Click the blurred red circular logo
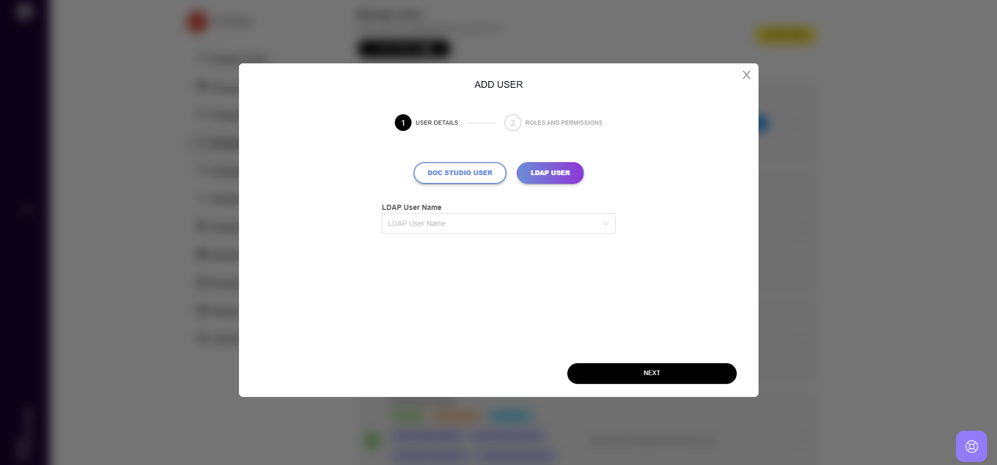The image size is (997, 465). click(197, 22)
